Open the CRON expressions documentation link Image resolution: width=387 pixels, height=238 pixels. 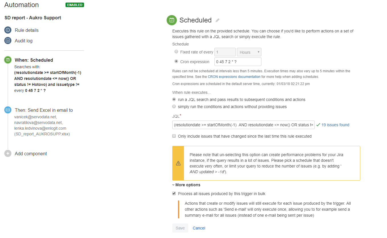click(x=234, y=77)
